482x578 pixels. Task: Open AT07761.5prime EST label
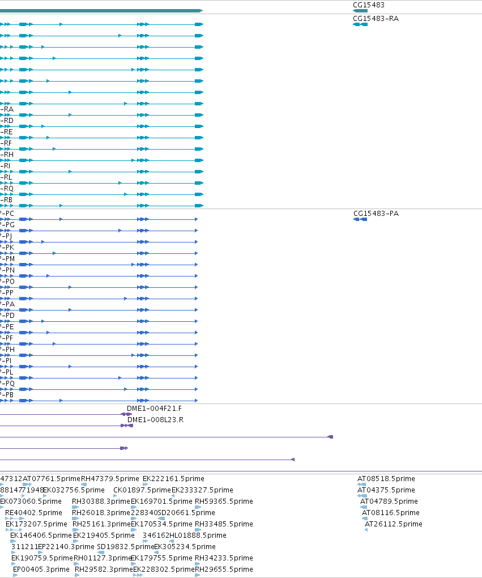coord(51,479)
